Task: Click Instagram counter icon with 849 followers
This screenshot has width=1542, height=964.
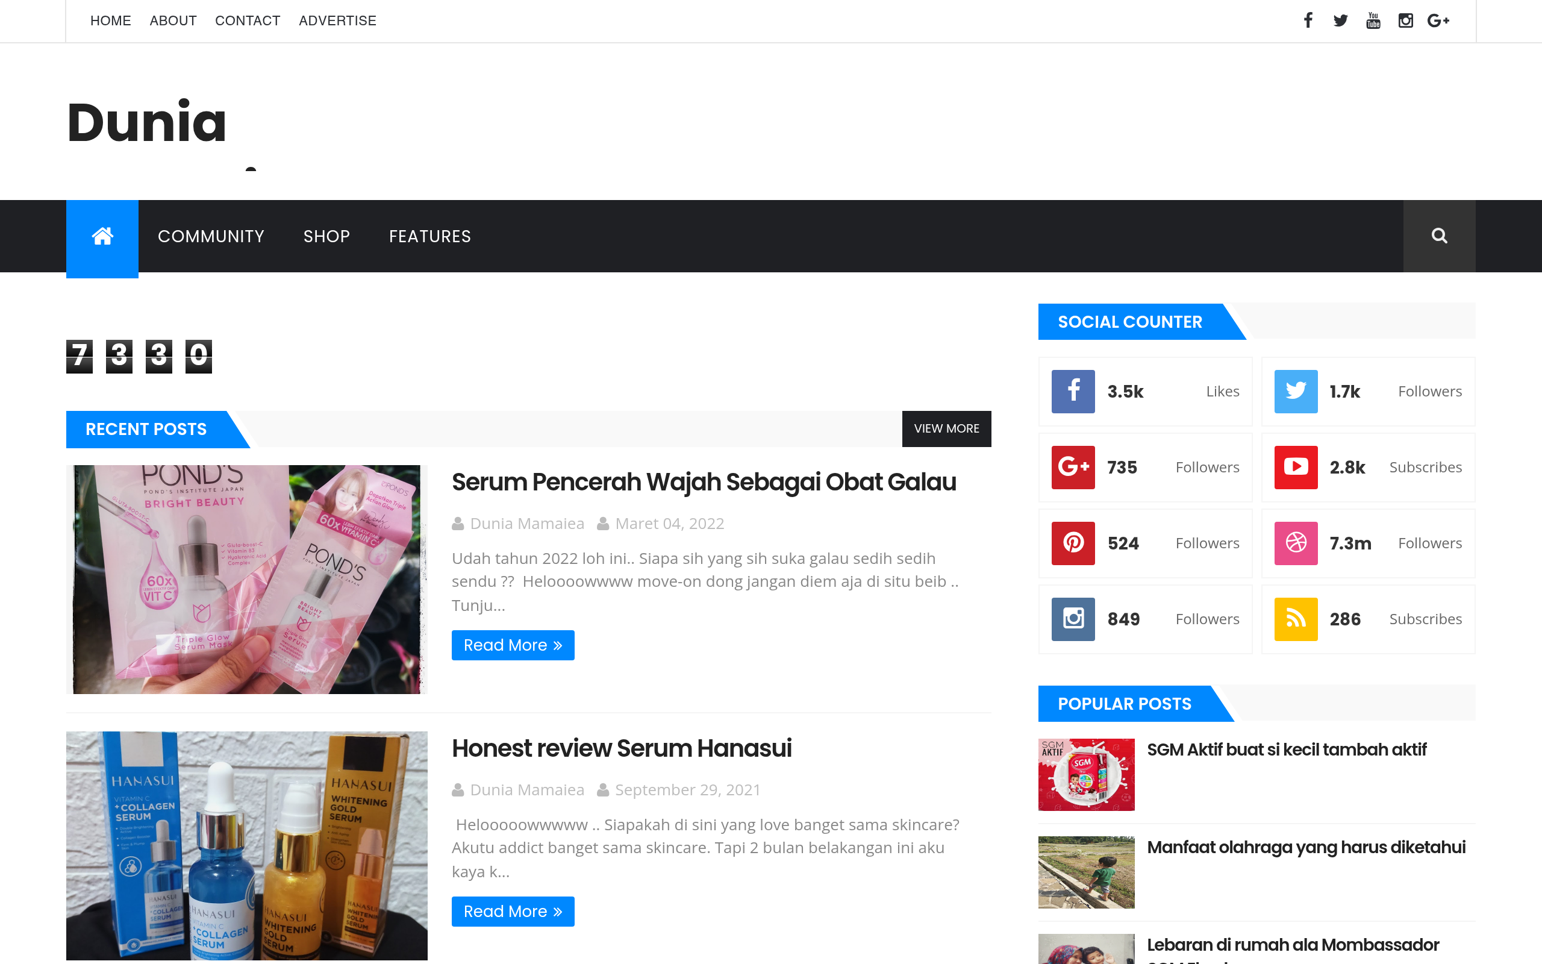Action: (1073, 618)
